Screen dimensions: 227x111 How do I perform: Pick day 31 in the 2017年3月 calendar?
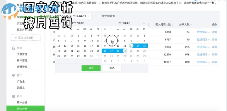pyautogui.click(x=91, y=56)
